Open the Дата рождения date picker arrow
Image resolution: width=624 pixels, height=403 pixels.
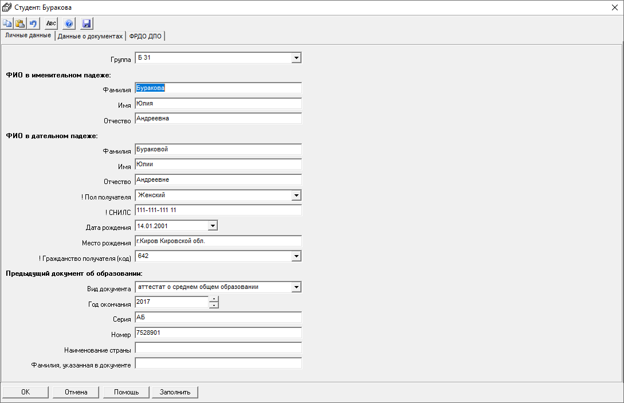pyautogui.click(x=213, y=226)
